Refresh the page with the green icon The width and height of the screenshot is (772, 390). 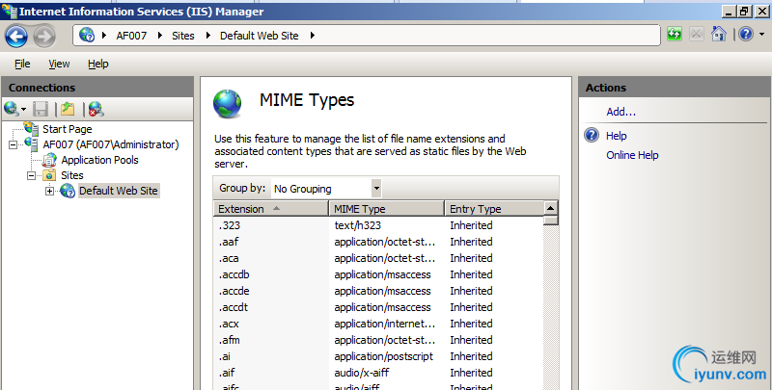click(675, 34)
